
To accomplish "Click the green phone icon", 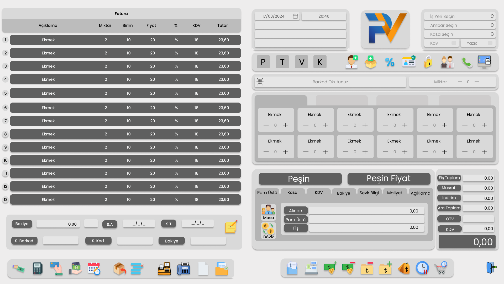I will [x=466, y=62].
